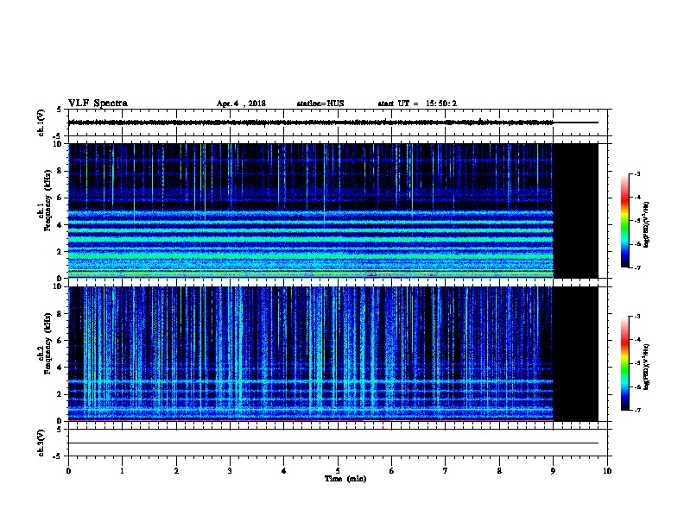Click the ch.2 spectrogram color scale bar
684x528 pixels.
pyautogui.click(x=624, y=363)
